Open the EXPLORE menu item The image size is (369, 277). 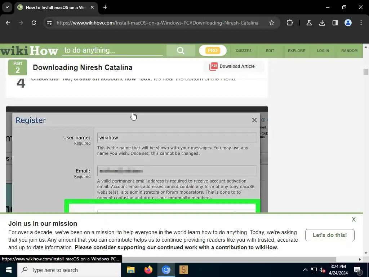pyautogui.click(x=297, y=50)
